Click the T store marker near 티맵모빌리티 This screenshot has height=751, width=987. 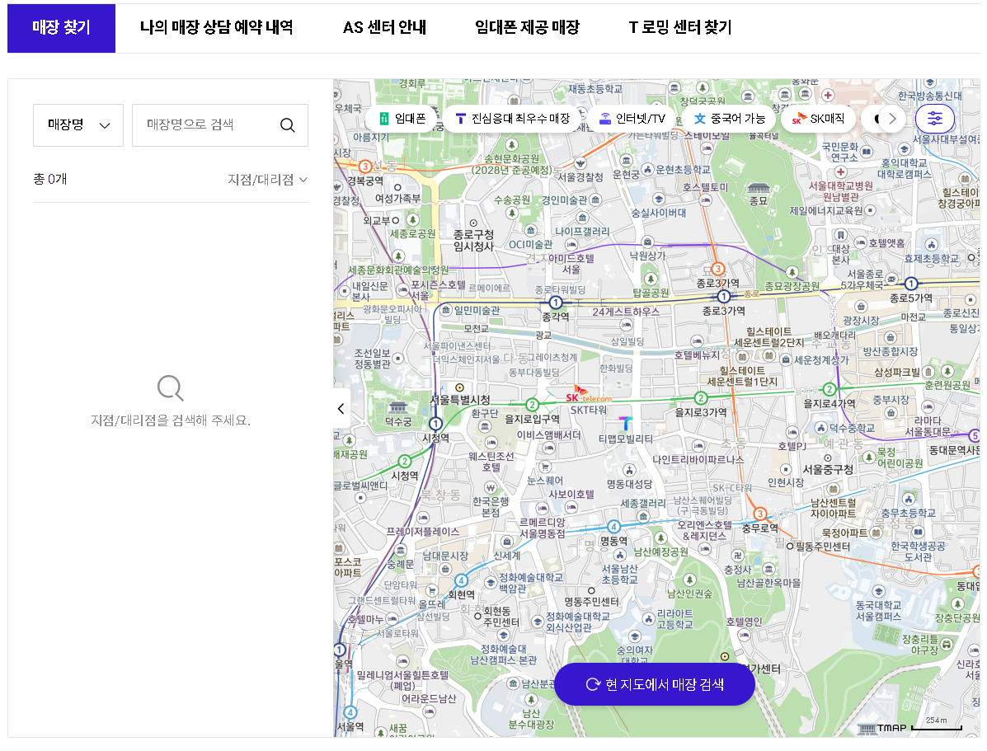pos(625,423)
